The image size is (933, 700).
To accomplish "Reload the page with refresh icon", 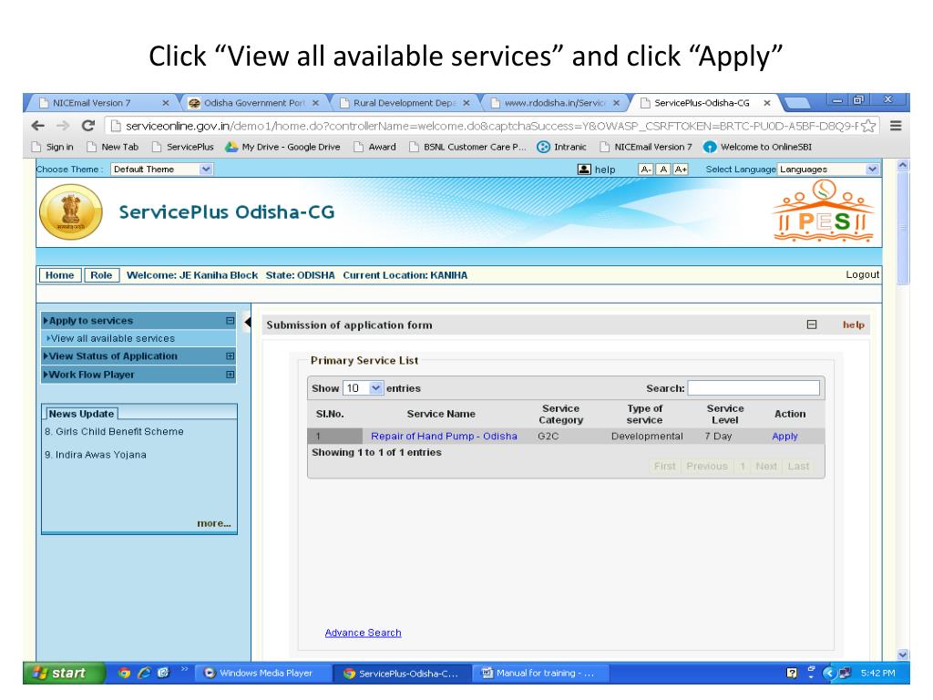I will pyautogui.click(x=88, y=126).
